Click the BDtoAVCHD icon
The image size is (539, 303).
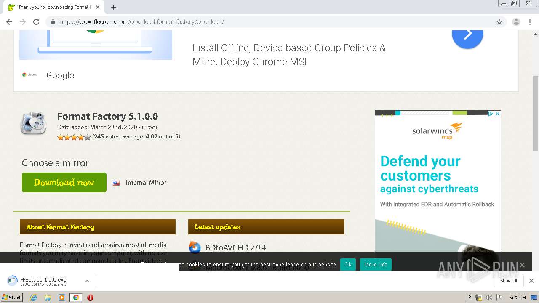[x=195, y=247]
